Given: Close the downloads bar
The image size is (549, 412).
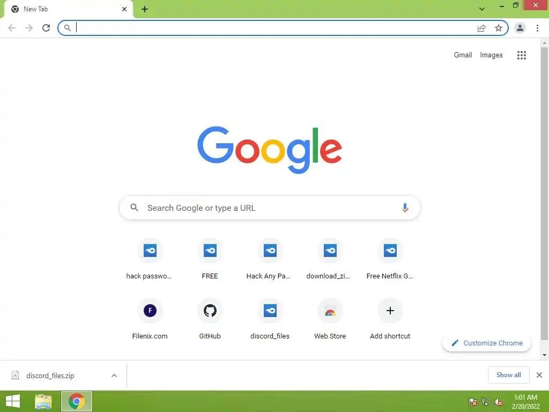Looking at the screenshot, I should point(539,375).
